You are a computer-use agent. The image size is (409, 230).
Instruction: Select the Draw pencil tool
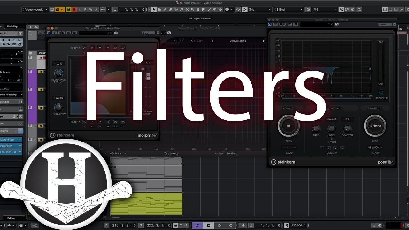click(x=165, y=10)
